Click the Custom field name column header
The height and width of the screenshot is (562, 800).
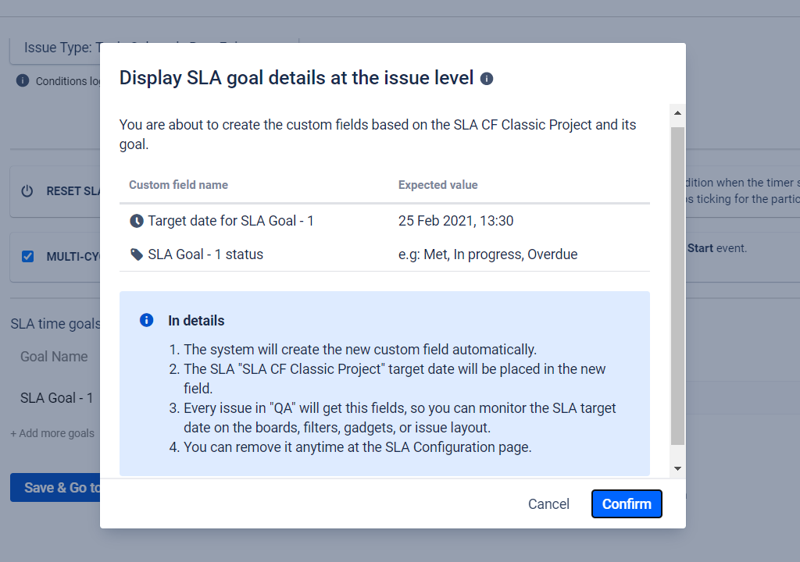coord(178,185)
